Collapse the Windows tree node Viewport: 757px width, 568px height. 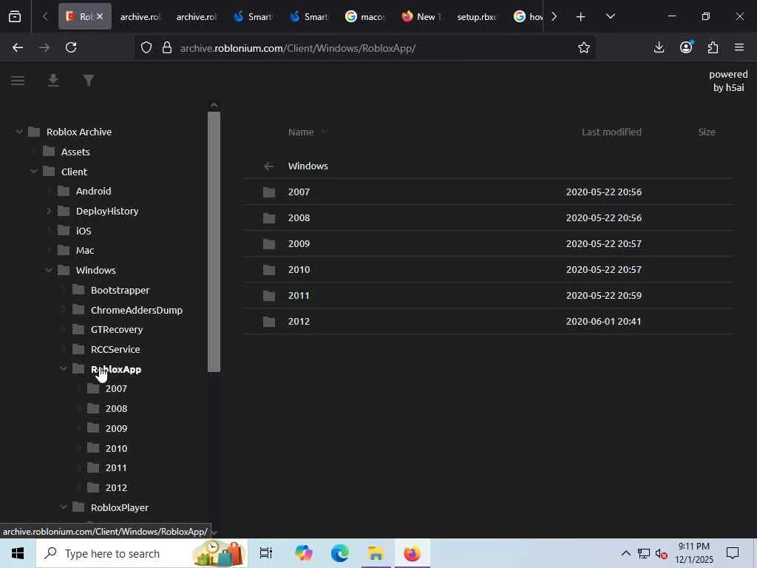click(x=49, y=271)
